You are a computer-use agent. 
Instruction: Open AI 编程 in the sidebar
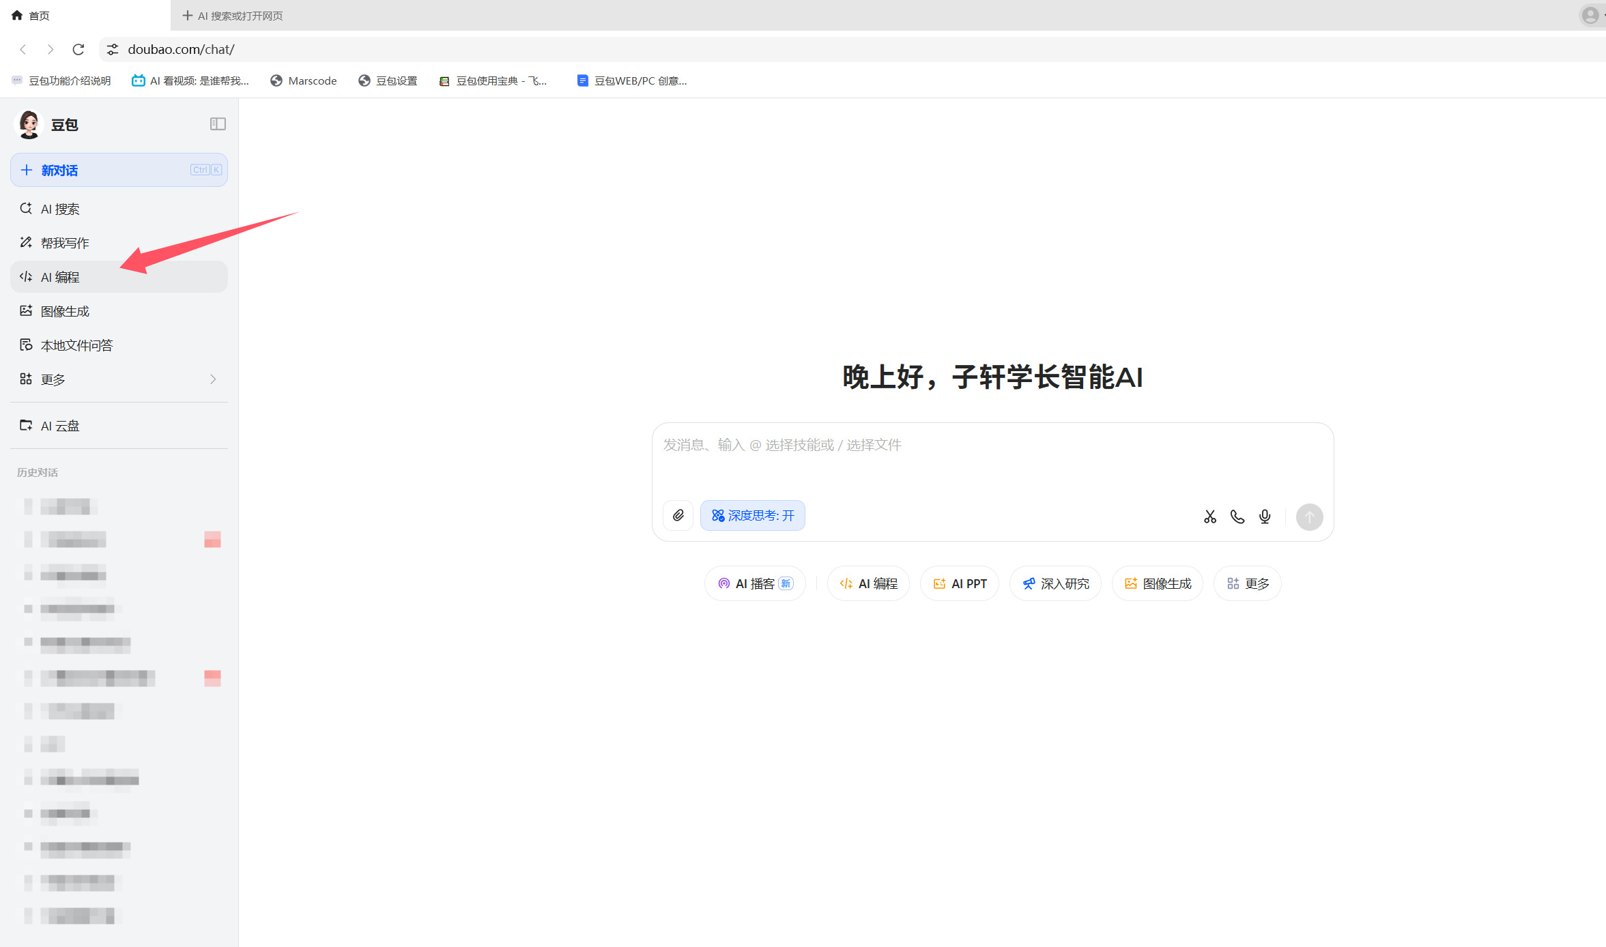pyautogui.click(x=60, y=277)
